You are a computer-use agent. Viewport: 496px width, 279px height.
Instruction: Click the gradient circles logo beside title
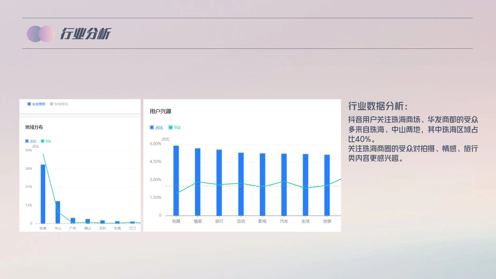click(41, 34)
